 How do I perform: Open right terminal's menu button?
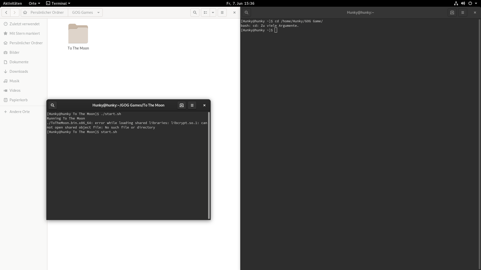pos(463,12)
